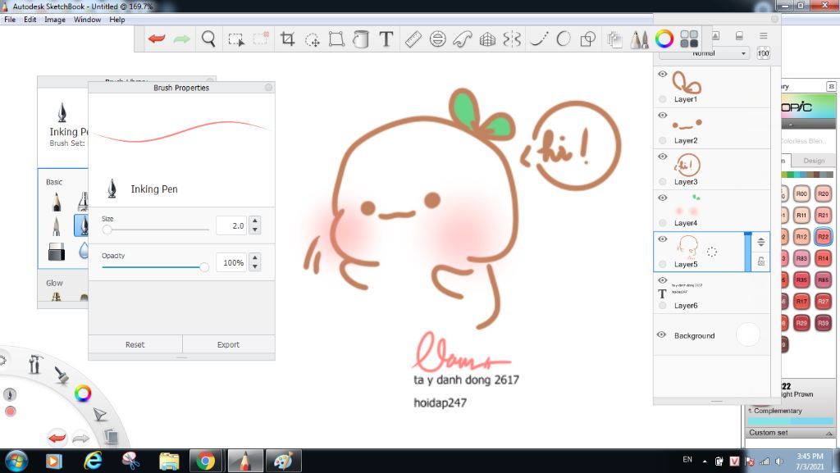Open the Help menu

pos(116,19)
